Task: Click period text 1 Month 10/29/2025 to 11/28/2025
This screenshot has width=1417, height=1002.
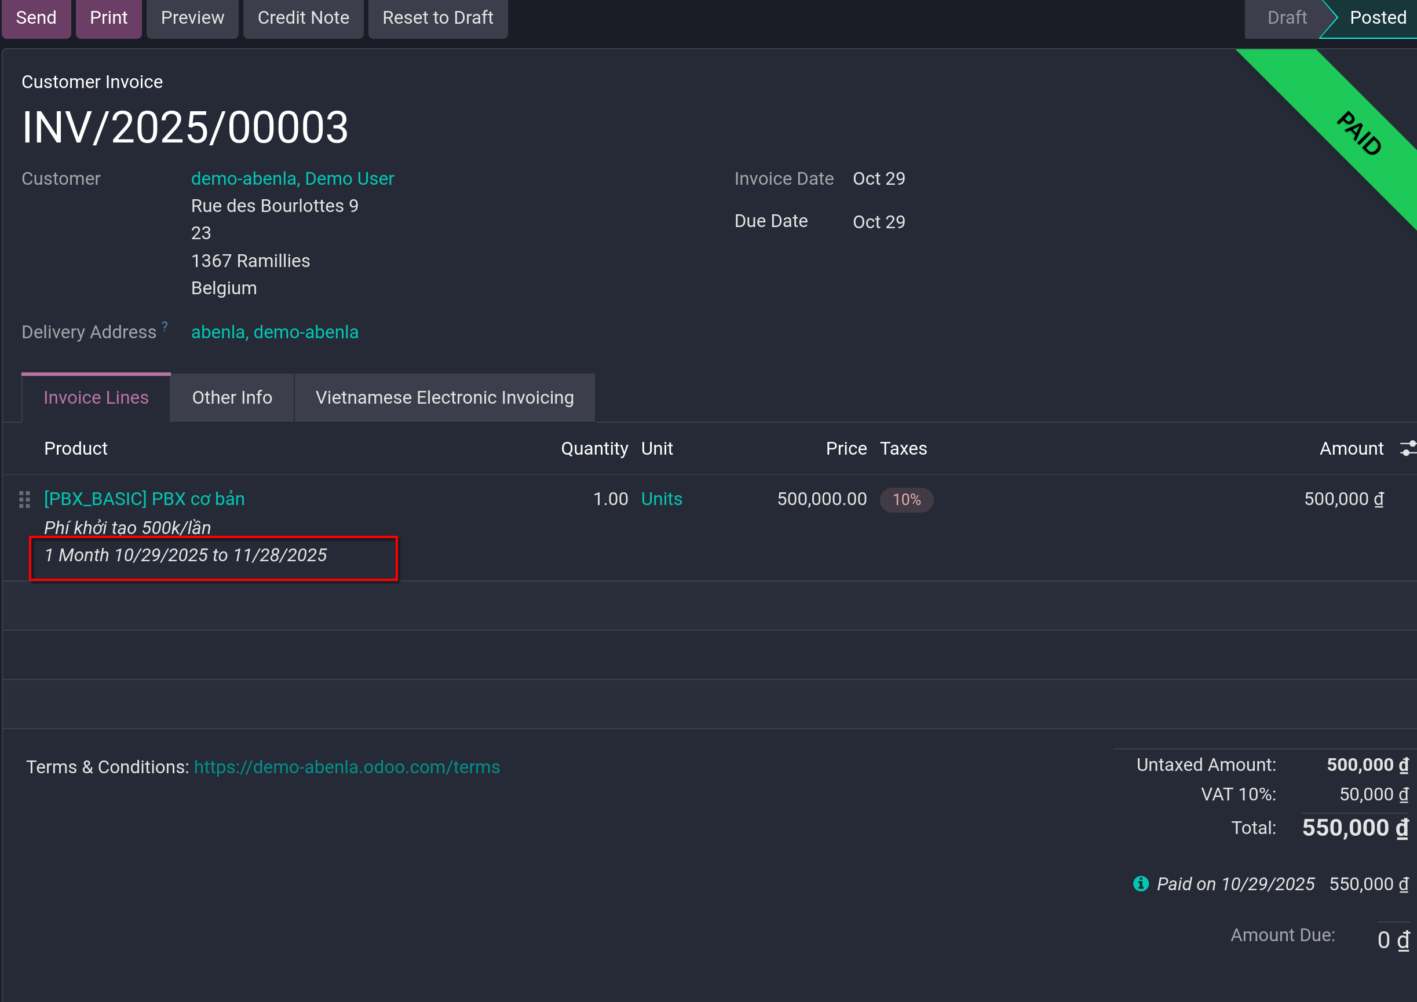Action: 186,555
